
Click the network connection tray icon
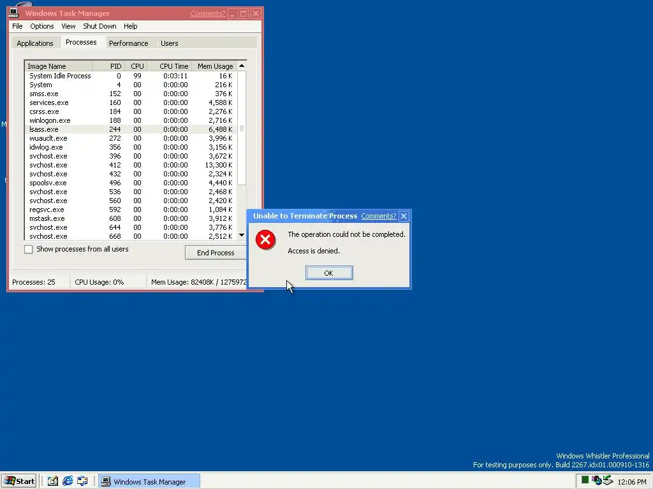[x=596, y=481]
